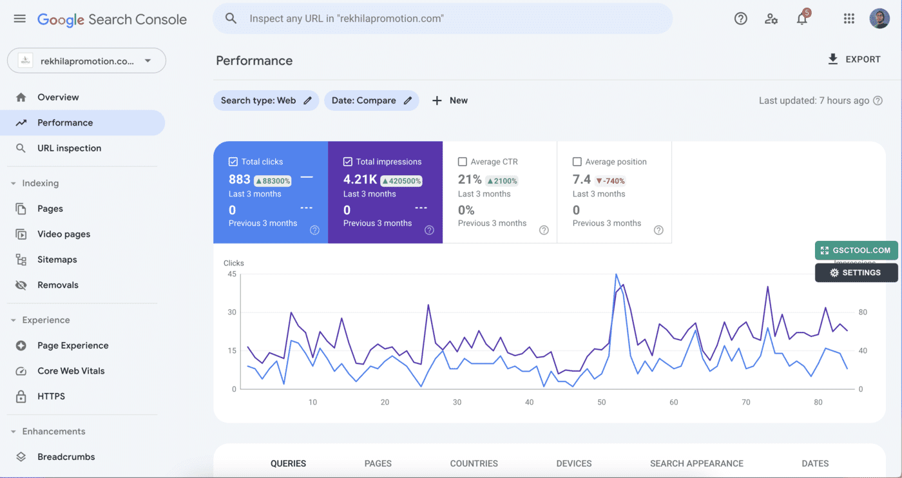Switch to the Dates tab
The width and height of the screenshot is (902, 478).
(x=815, y=463)
